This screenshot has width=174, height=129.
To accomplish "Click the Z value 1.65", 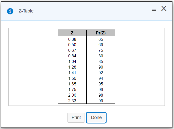I will click(x=72, y=84).
